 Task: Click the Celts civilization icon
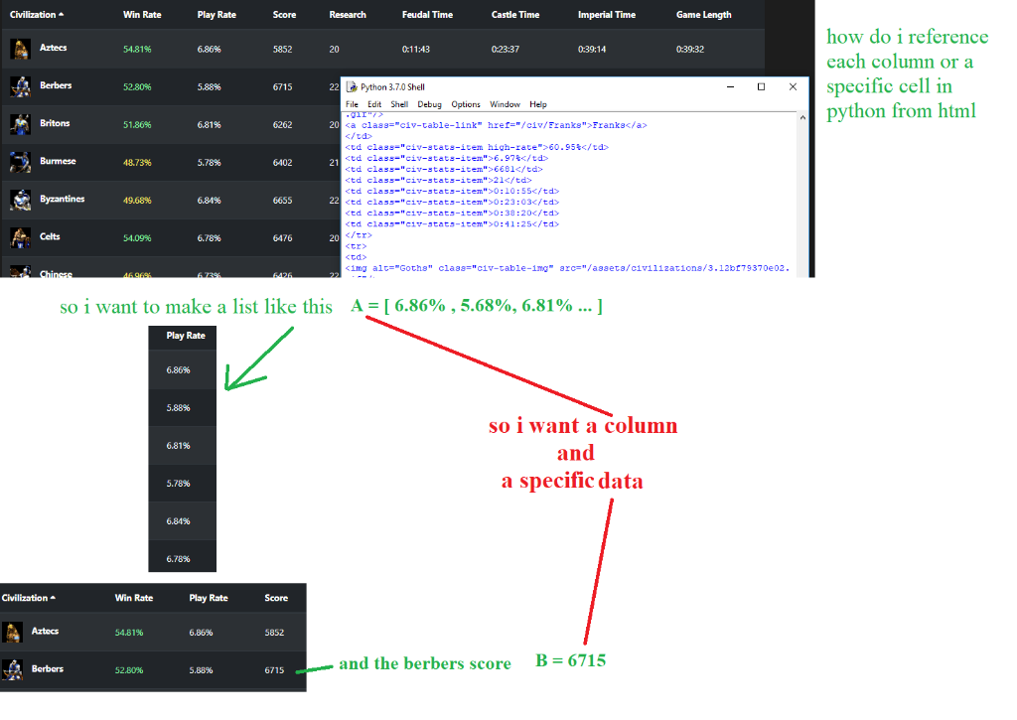pos(18,236)
